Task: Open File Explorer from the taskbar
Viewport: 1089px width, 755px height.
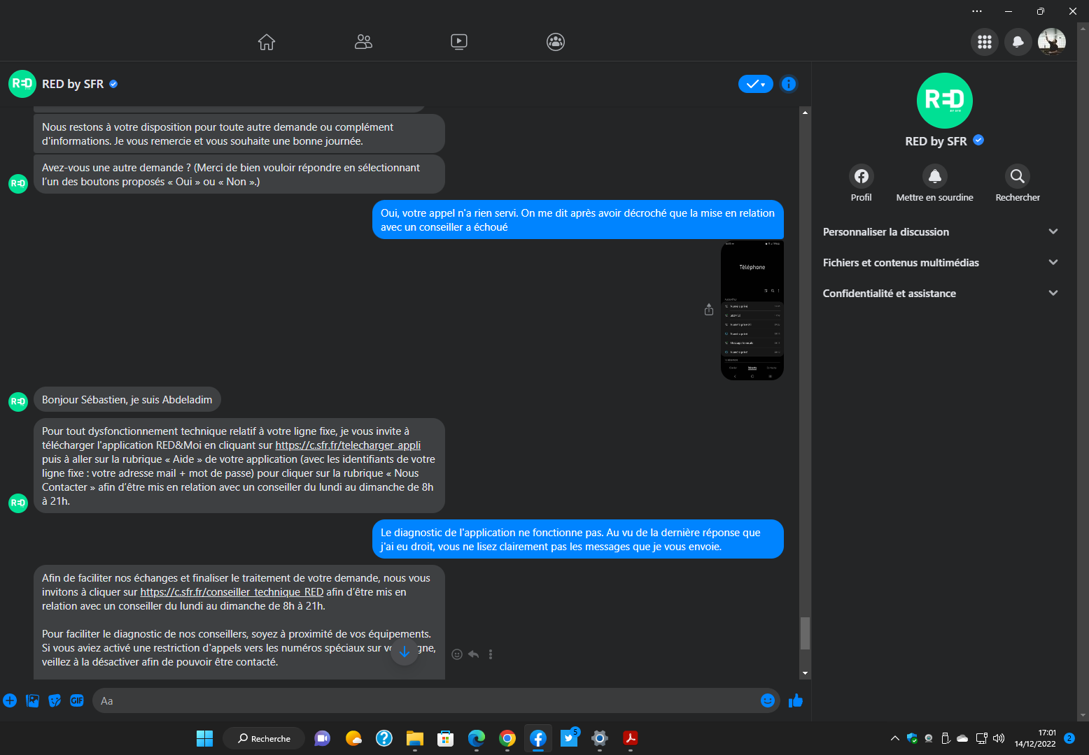Action: click(415, 738)
